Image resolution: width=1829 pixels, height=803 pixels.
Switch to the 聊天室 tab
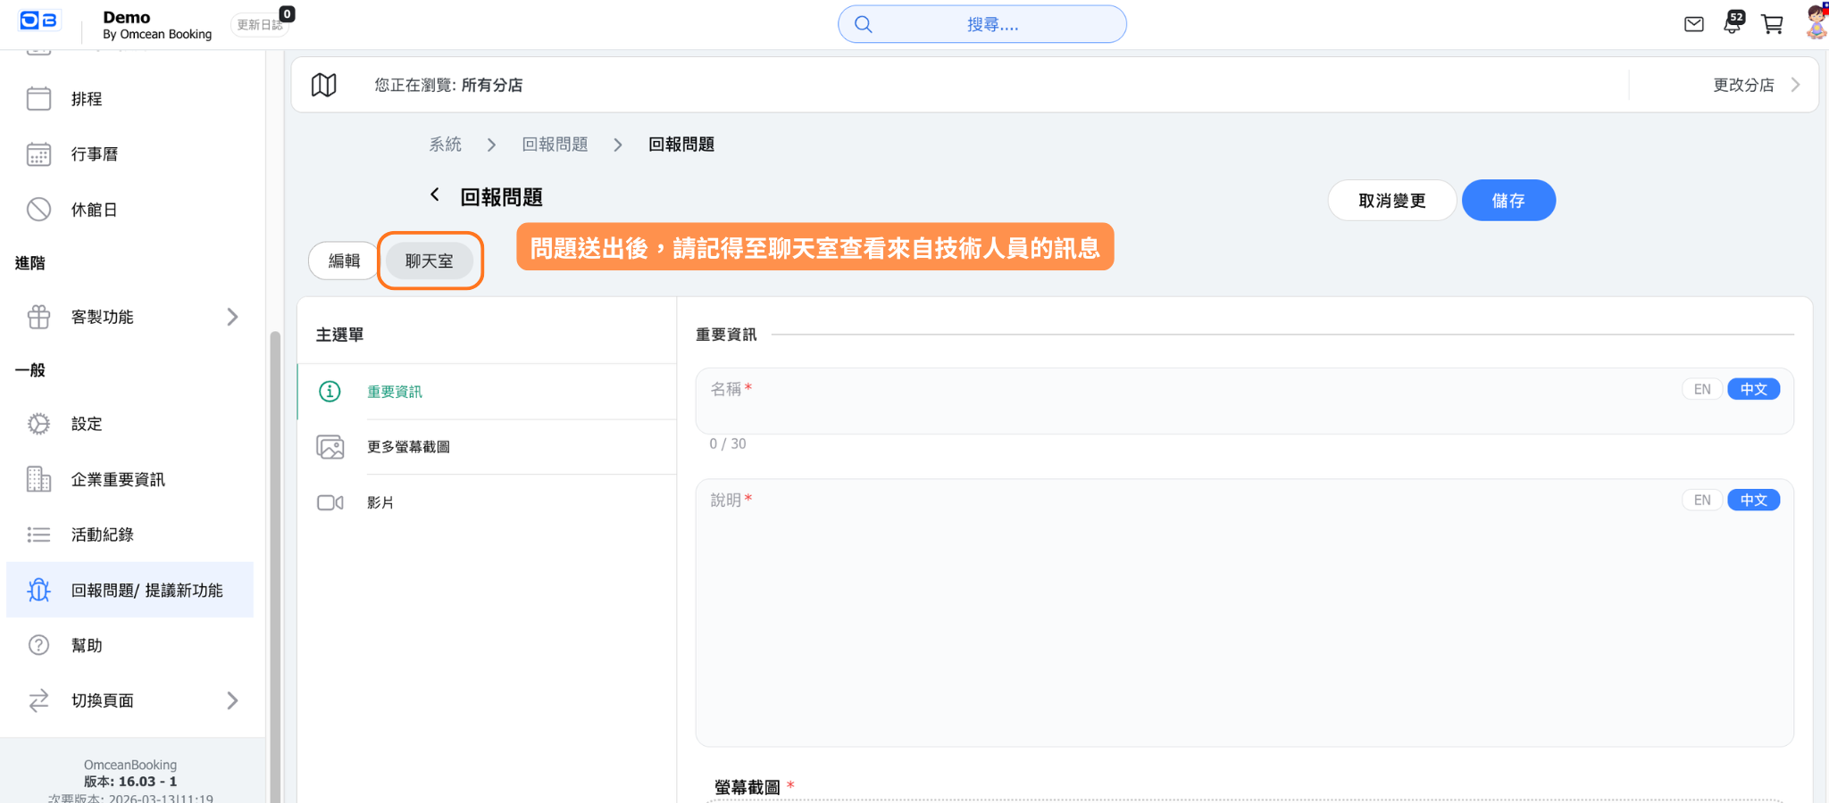point(430,261)
